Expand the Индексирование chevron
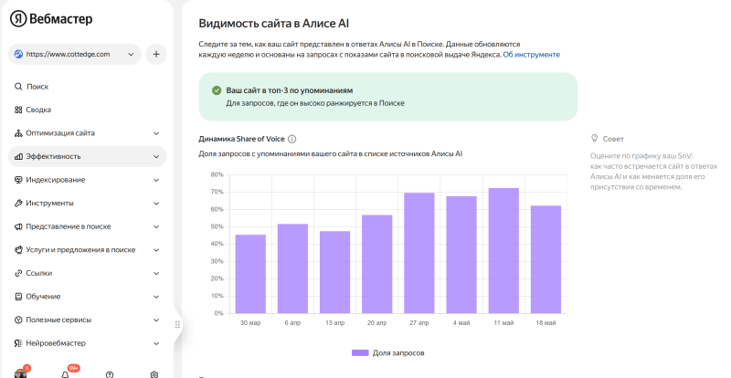Image resolution: width=731 pixels, height=378 pixels. (156, 180)
